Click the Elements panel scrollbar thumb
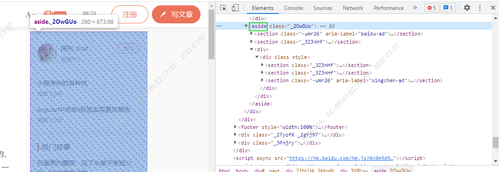This screenshot has width=499, height=172. click(x=495, y=142)
